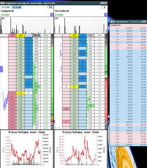Click the help question mark in ladder title bar

[4, 3]
